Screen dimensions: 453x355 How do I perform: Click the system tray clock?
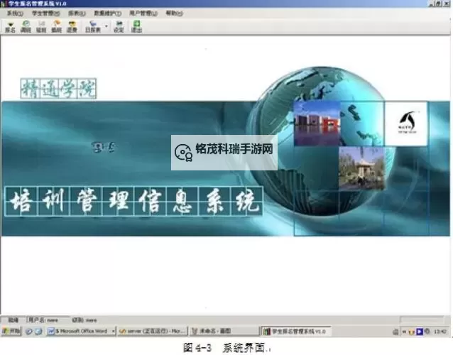[440, 332]
